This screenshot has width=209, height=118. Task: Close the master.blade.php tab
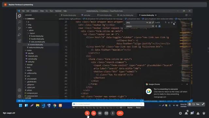156,15
